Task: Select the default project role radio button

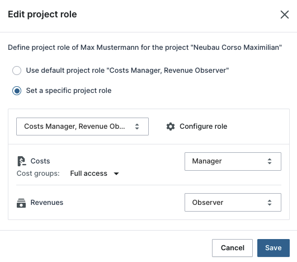Action: point(17,71)
